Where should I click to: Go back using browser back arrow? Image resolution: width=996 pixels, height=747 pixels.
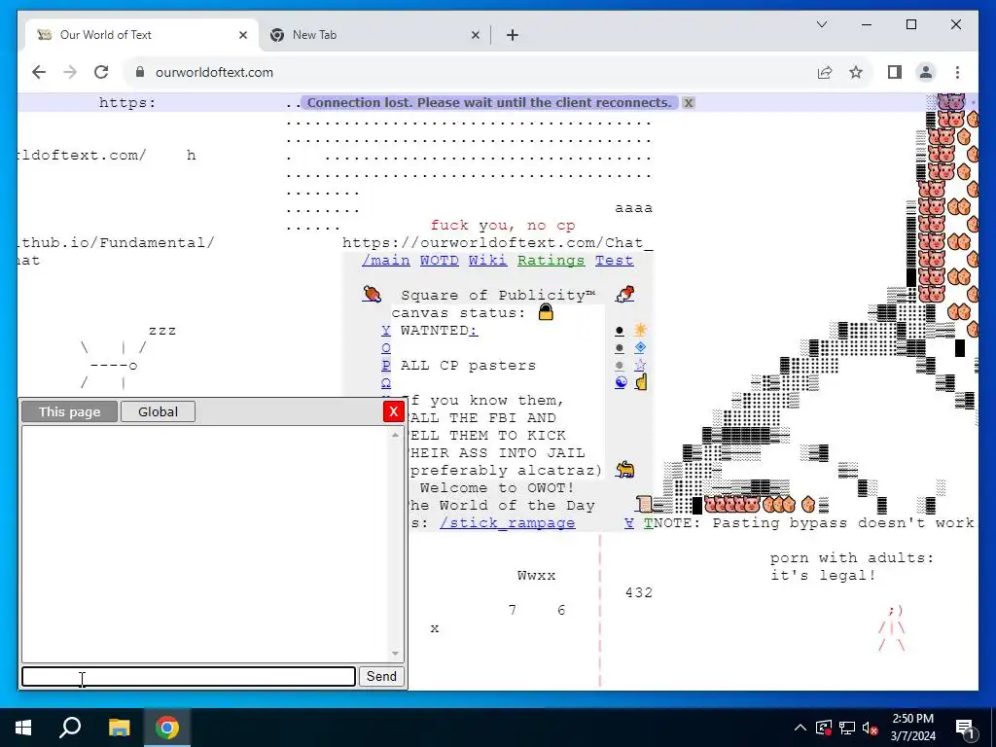pyautogui.click(x=39, y=72)
